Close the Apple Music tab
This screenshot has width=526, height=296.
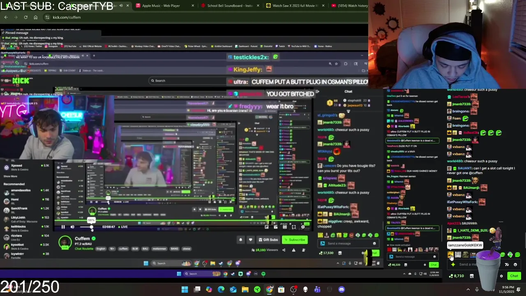[193, 6]
